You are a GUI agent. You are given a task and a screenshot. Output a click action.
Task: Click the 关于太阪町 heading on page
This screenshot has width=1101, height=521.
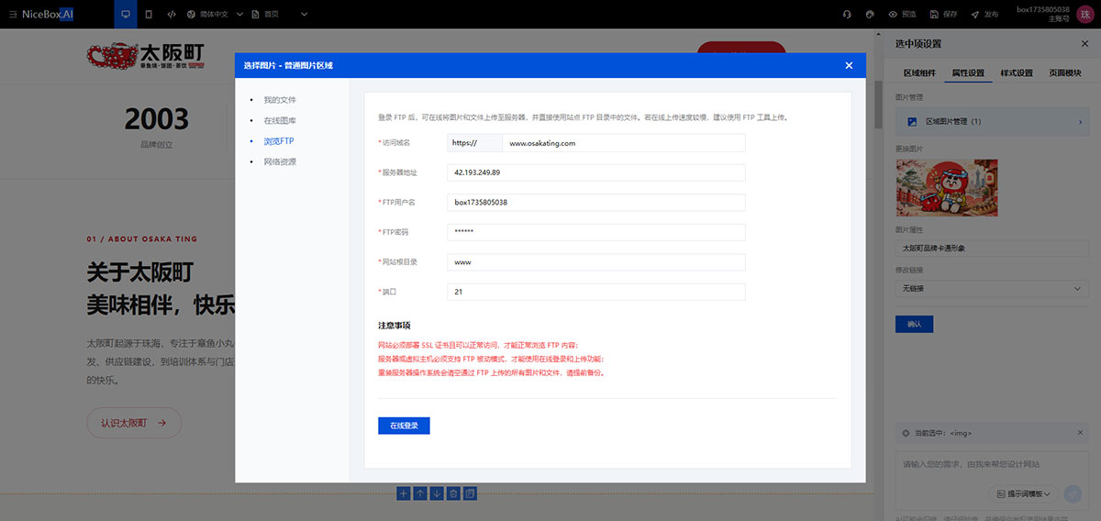pos(139,272)
